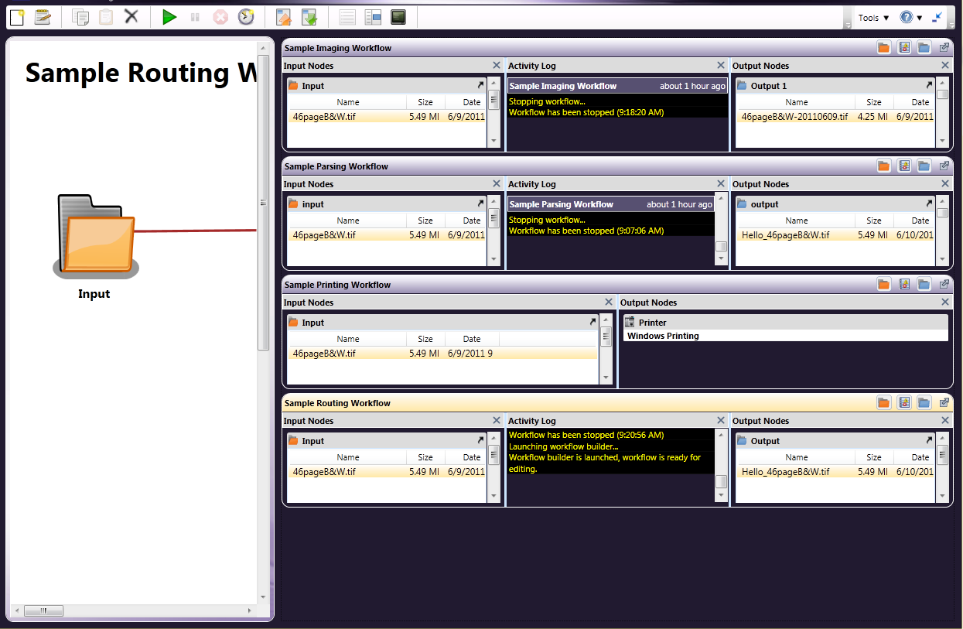Close Output Nodes pane in Sample Parsing Workflow

945,184
